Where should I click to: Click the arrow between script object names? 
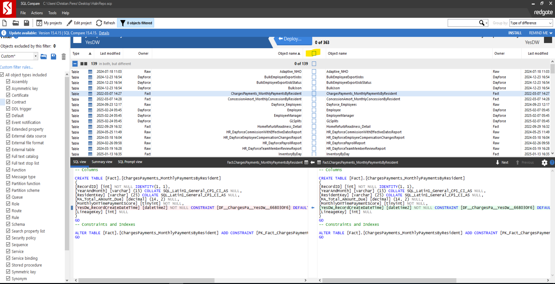pyautogui.click(x=312, y=163)
